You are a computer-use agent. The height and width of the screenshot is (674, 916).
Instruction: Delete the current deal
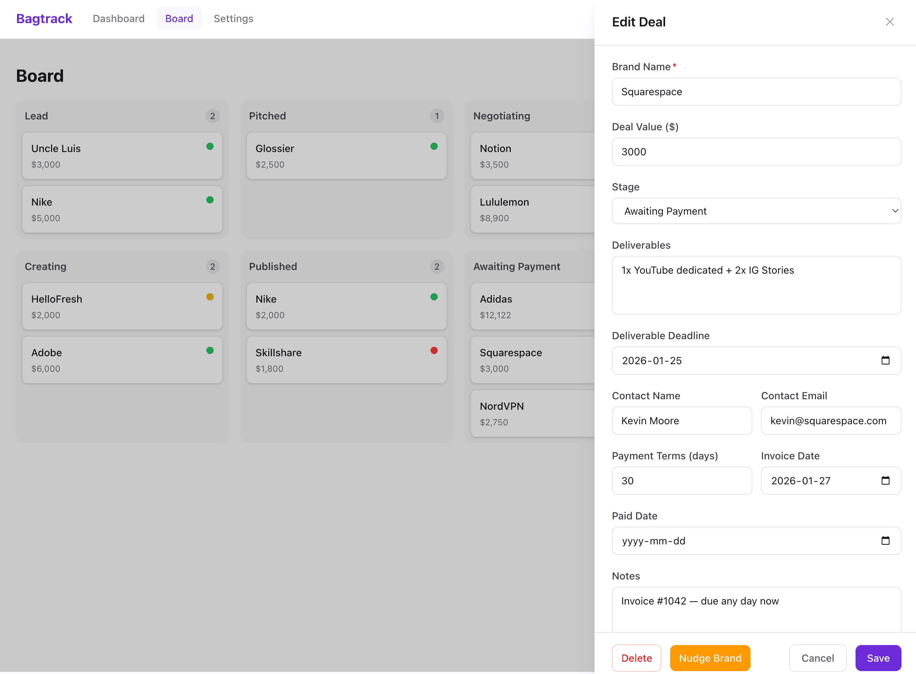tap(636, 658)
